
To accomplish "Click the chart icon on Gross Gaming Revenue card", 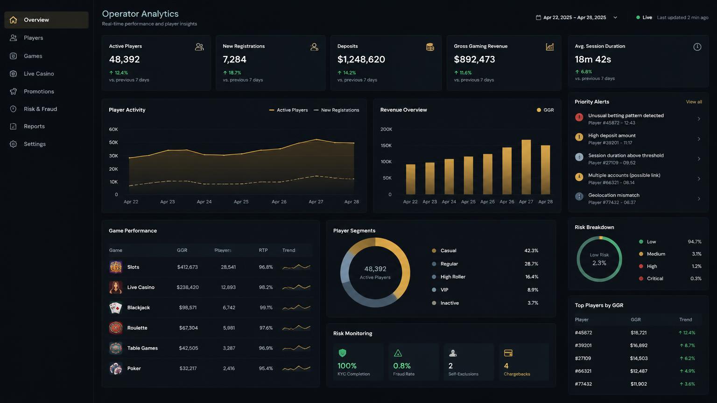I will 550,47.
